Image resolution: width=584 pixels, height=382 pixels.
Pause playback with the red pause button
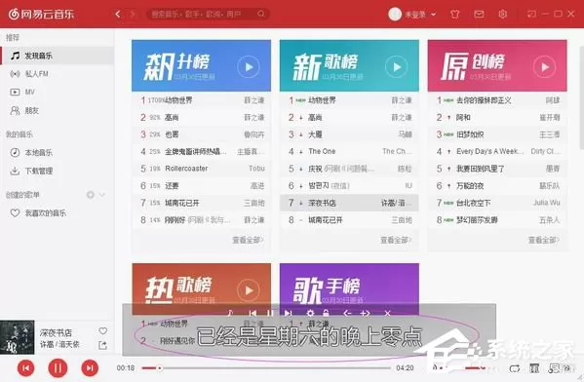(x=58, y=368)
